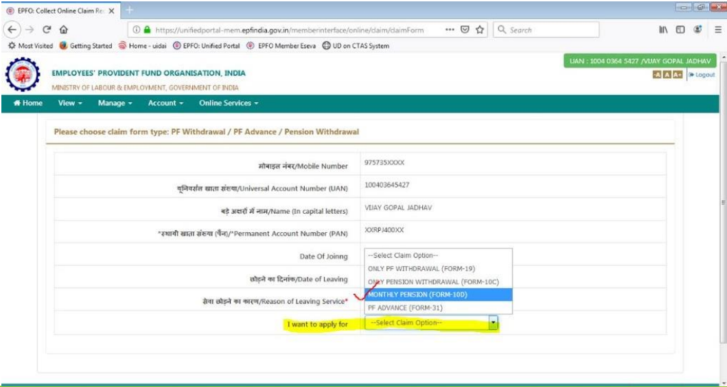Open UD on CTAS System bookmark
Viewport: 727px width, 387px height.
coord(355,46)
